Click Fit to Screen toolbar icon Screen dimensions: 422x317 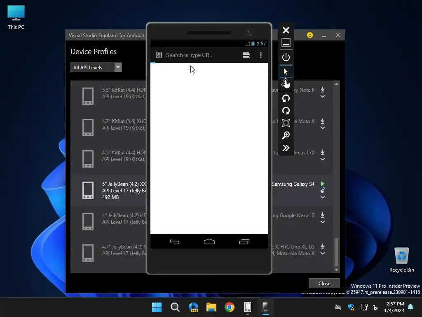[286, 123]
